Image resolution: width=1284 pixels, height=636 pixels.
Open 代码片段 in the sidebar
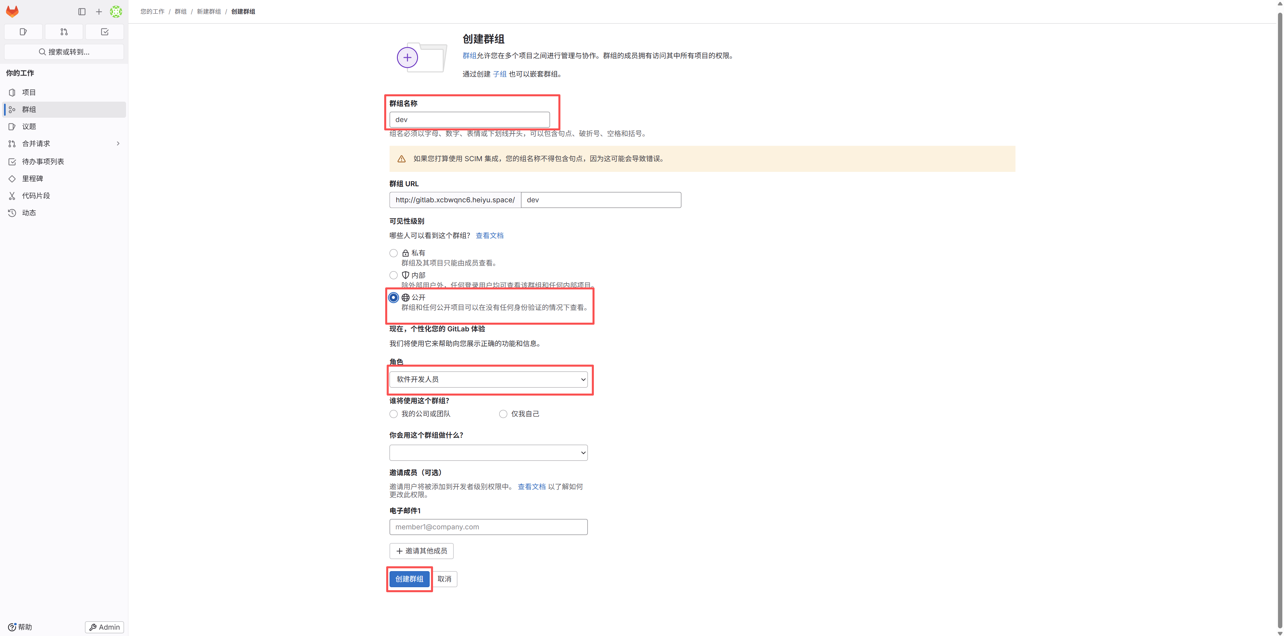(x=64, y=195)
